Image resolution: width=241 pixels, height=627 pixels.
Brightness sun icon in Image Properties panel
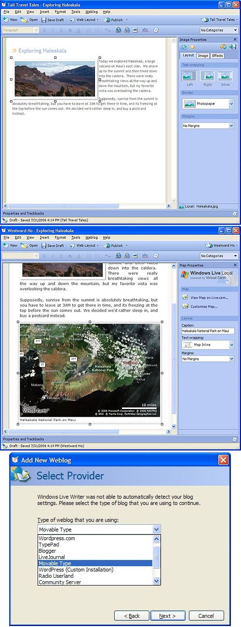192,47
